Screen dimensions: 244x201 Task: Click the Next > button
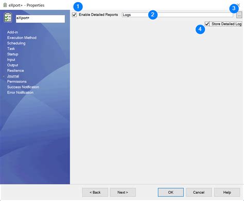123,192
